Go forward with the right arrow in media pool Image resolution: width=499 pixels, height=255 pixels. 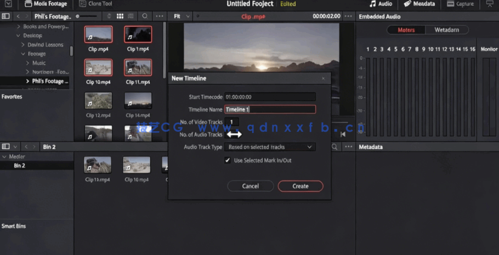tap(35, 147)
